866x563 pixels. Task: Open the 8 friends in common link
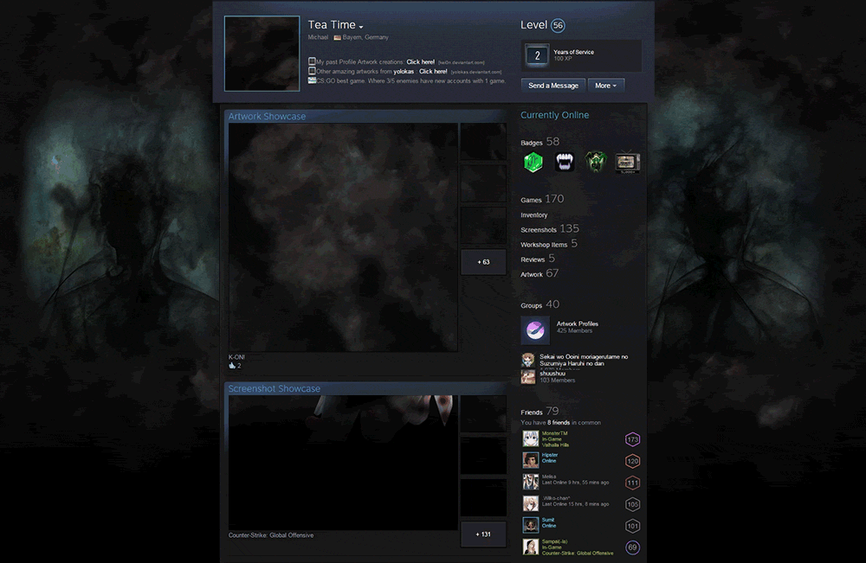(559, 423)
